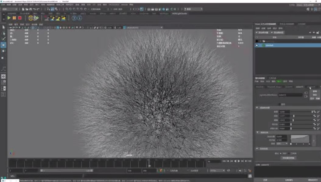This screenshot has width=321, height=182.
Task: Switch to the noise15 tab in the Attribute Editor
Action: click(x=299, y=87)
